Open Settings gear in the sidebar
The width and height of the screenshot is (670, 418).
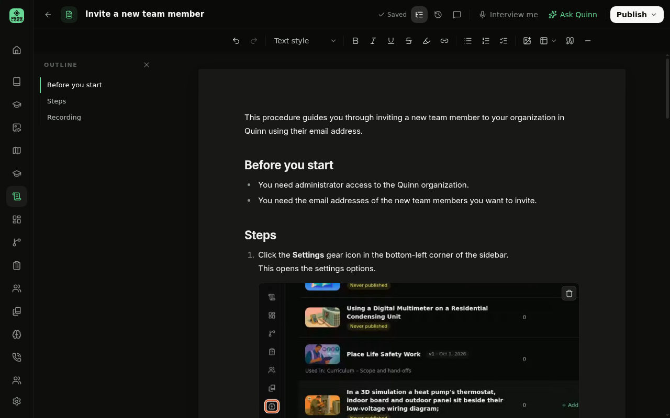tap(17, 401)
